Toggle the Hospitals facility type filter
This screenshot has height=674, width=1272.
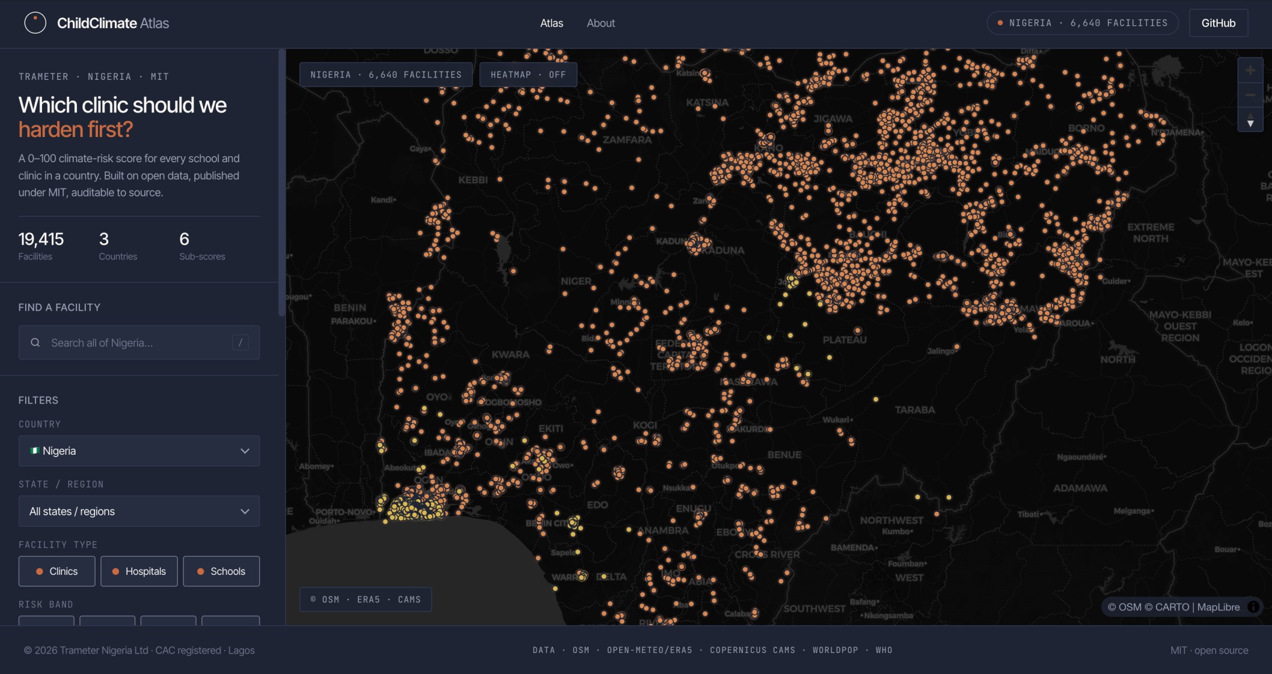[139, 571]
